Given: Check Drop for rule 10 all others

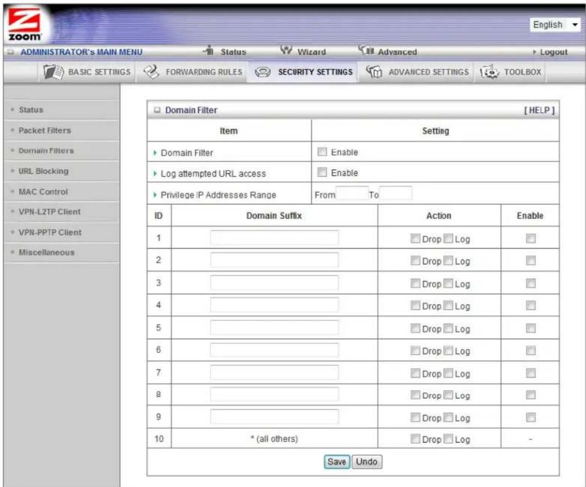Looking at the screenshot, I should coord(415,438).
